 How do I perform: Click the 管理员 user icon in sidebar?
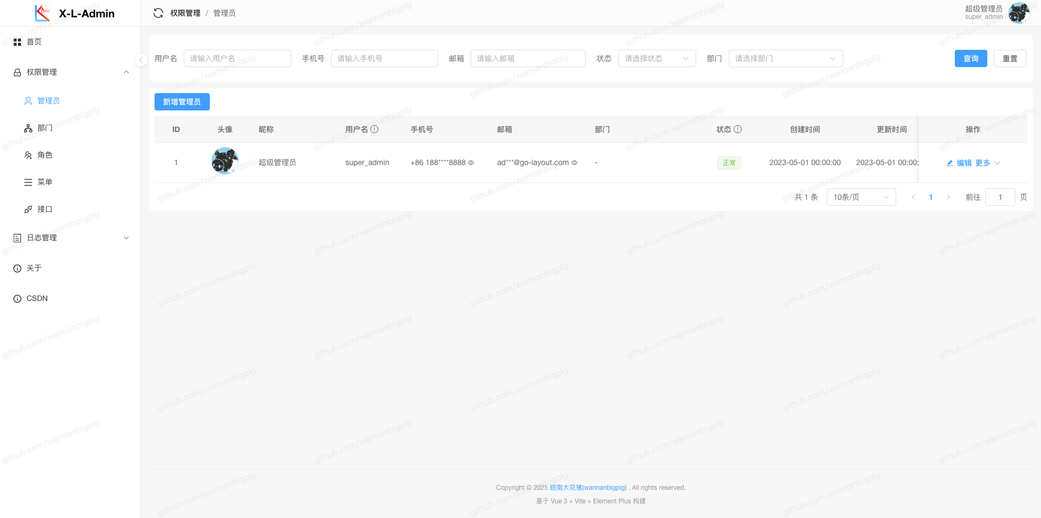click(28, 101)
